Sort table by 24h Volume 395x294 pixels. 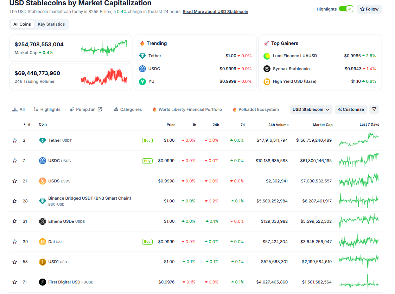point(278,125)
